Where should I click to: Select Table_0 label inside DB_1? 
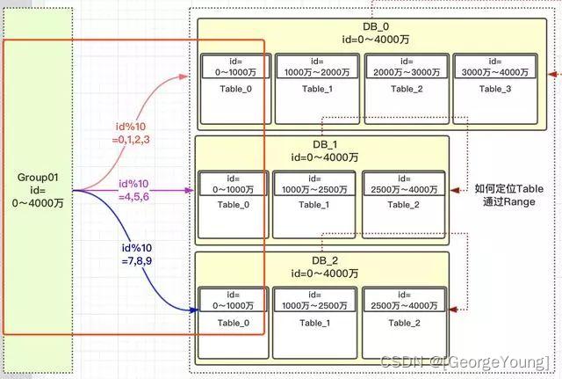tap(234, 205)
